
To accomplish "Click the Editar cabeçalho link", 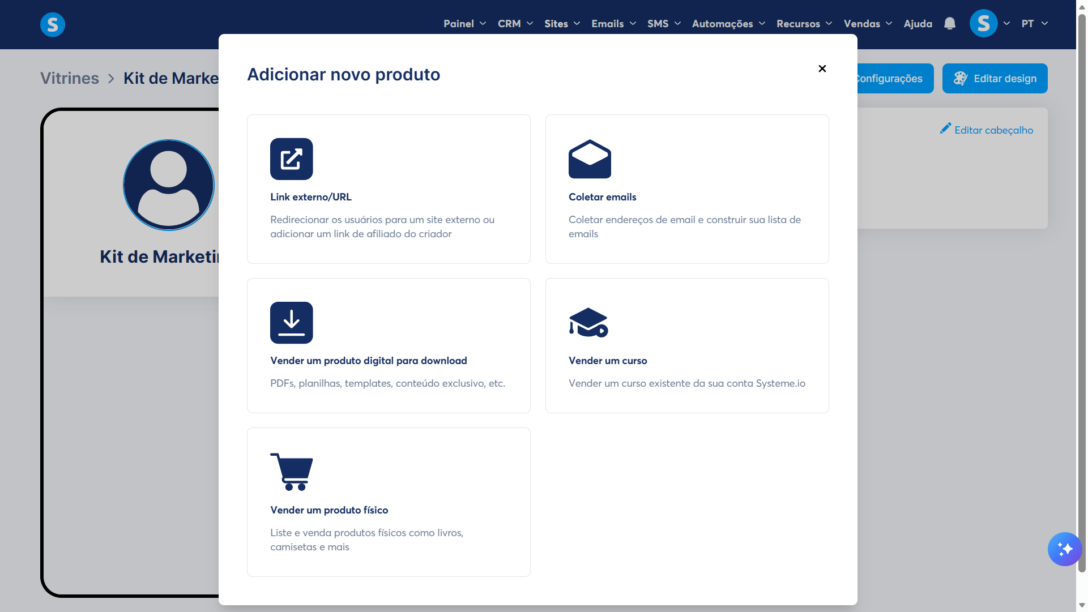I will (987, 130).
